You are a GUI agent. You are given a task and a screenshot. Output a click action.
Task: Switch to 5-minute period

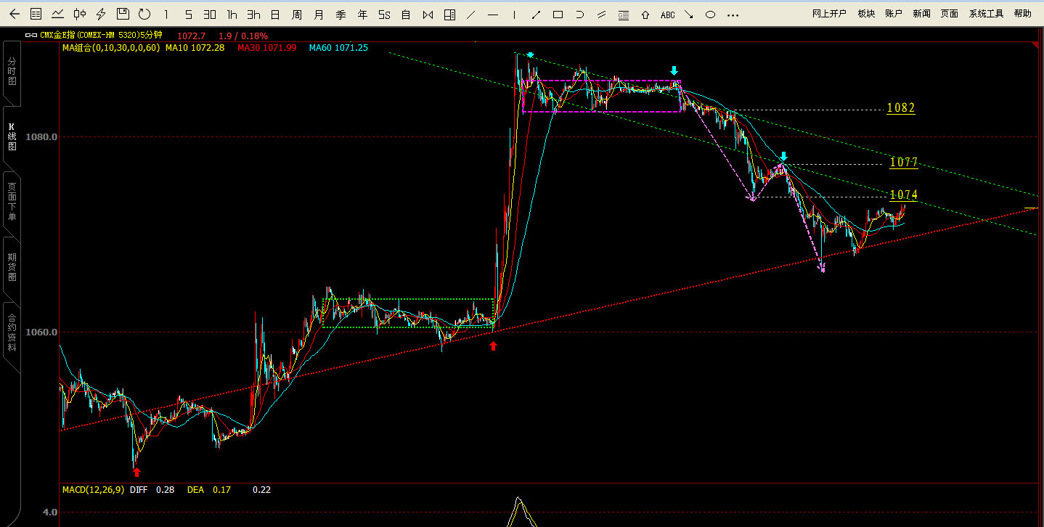[x=188, y=14]
